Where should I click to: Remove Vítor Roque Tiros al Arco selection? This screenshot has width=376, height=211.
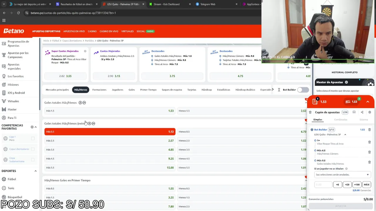coord(370,142)
